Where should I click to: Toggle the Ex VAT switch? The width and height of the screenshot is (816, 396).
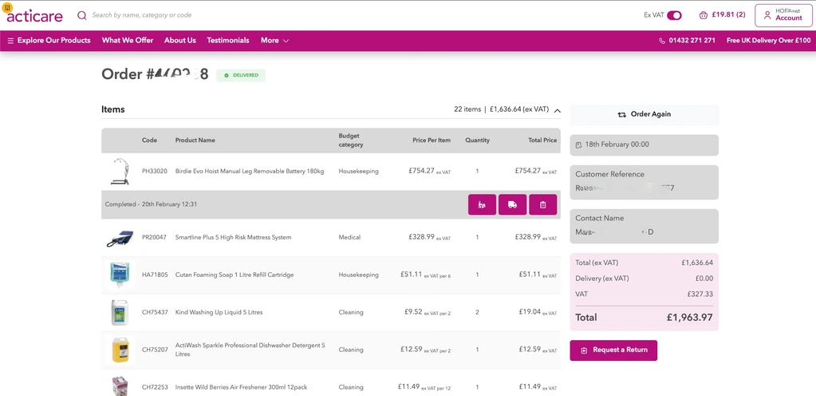point(674,15)
